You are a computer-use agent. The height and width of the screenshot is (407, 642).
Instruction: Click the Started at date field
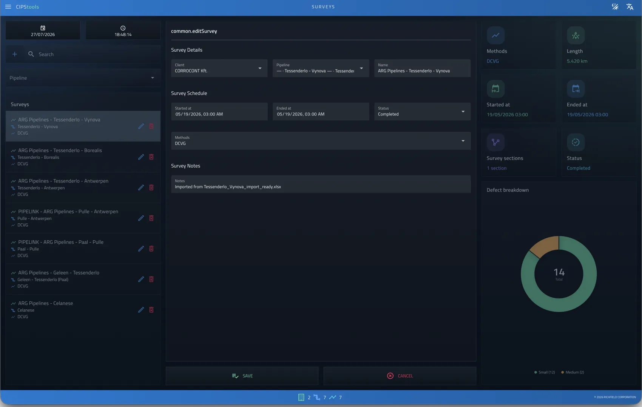tap(219, 112)
